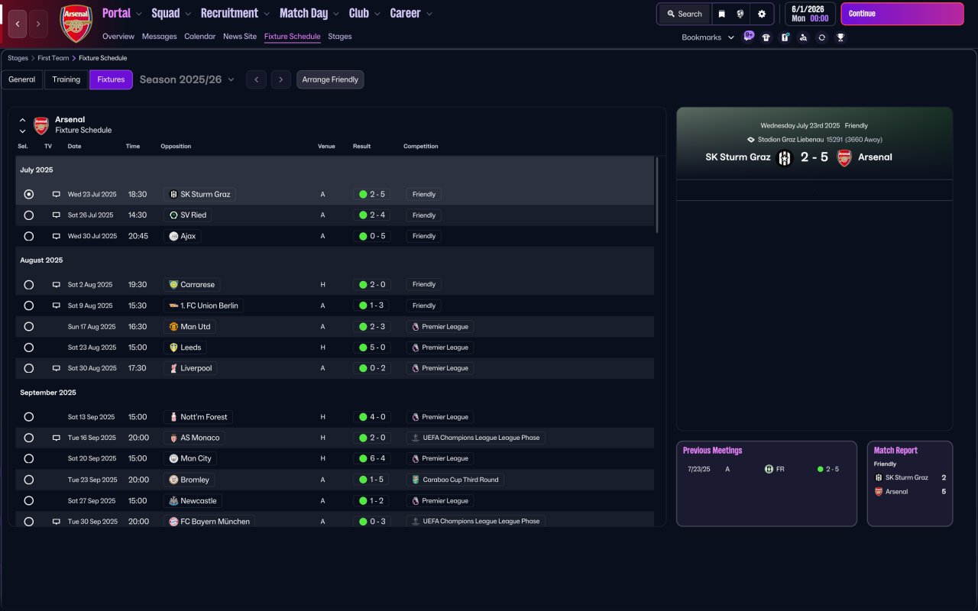Screen dimensions: 978x611
Task: Click the TV icon on the Ajax row
Action: pos(56,237)
